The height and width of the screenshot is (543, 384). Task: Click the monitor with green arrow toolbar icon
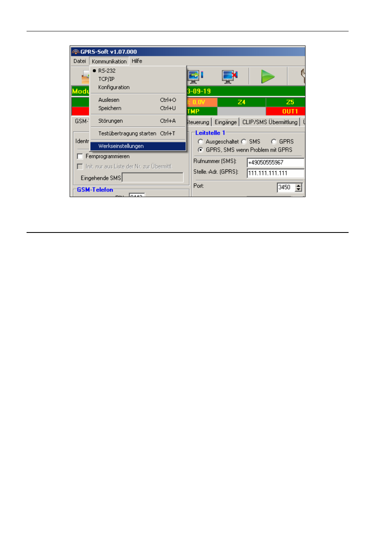pos(195,76)
